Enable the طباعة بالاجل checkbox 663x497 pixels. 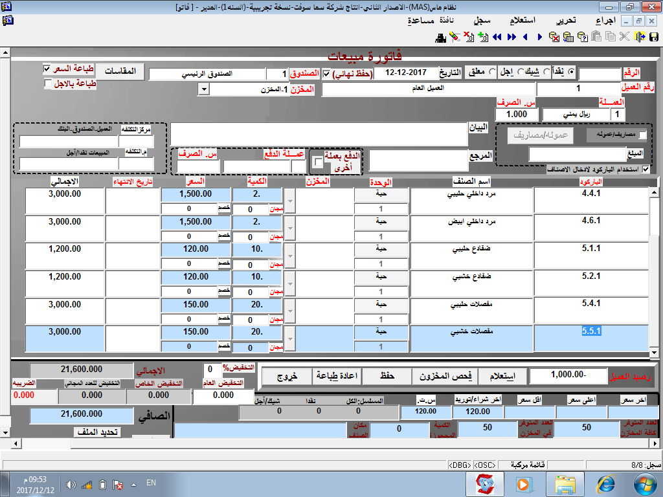(x=47, y=83)
